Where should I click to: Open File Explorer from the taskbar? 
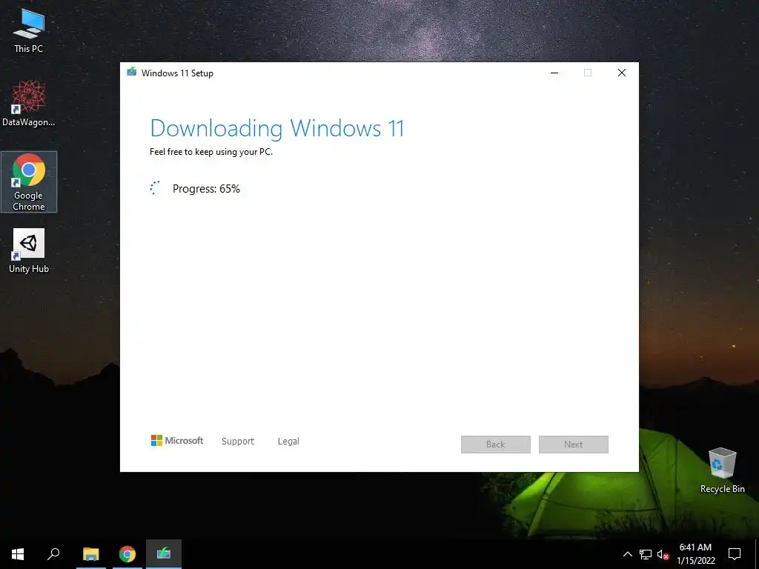(90, 554)
